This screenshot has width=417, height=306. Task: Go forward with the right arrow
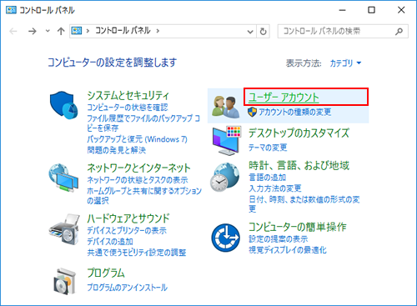(33, 31)
